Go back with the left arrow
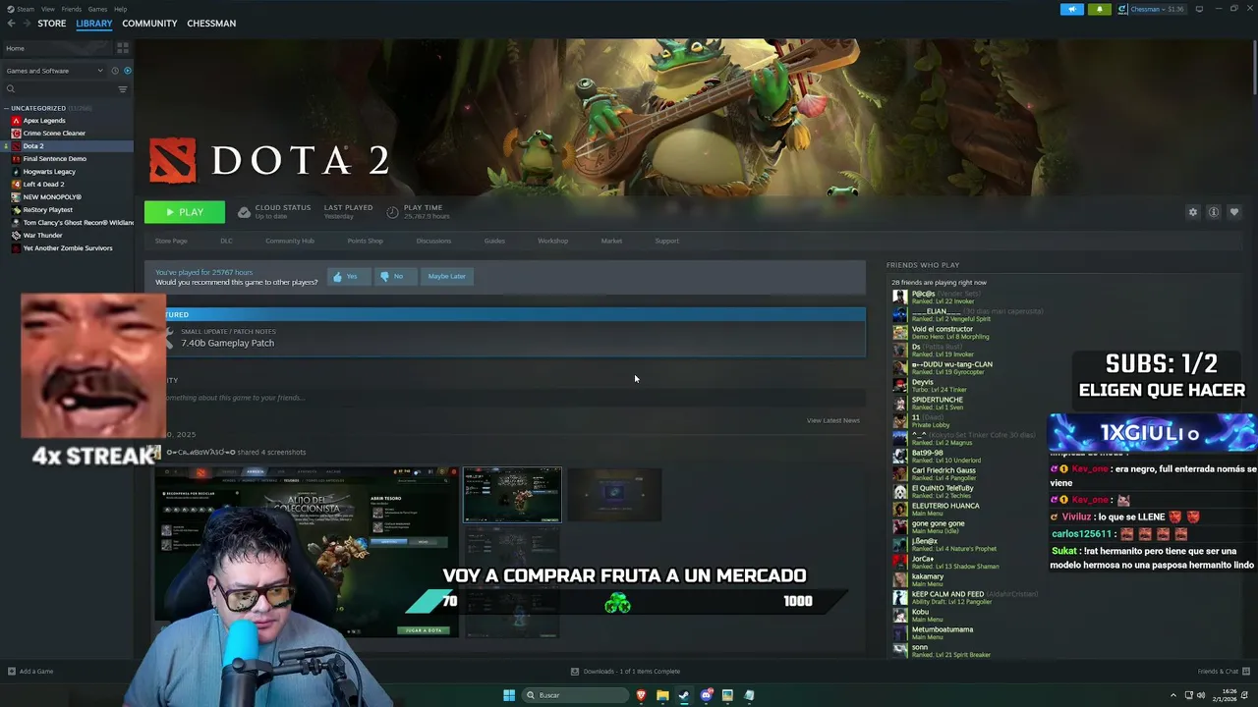This screenshot has height=707, width=1258. click(x=11, y=23)
